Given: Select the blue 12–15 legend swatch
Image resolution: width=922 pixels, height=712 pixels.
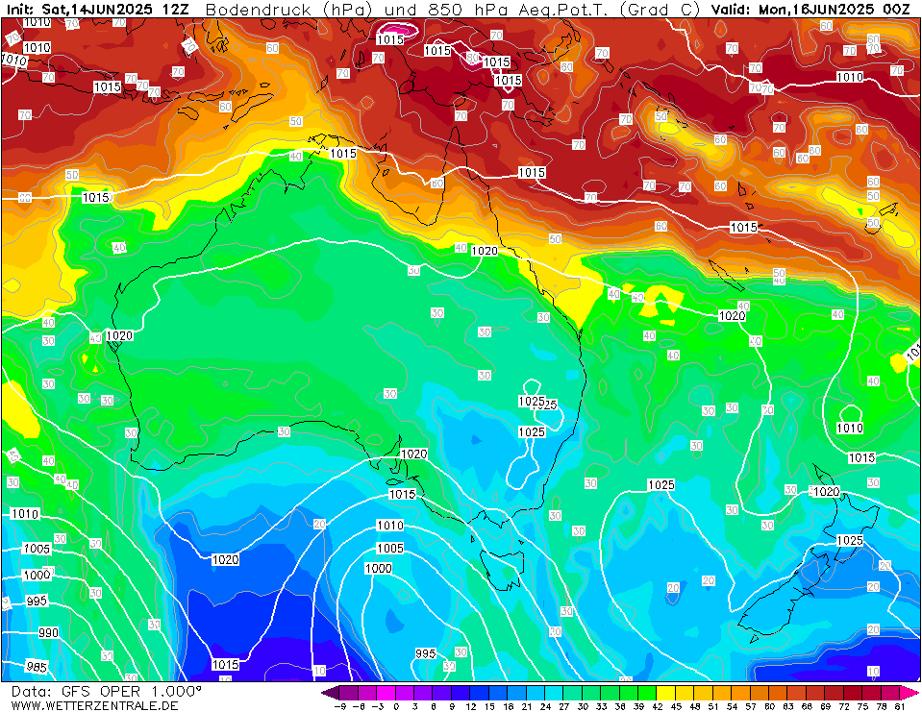Looking at the screenshot, I should 479,692.
